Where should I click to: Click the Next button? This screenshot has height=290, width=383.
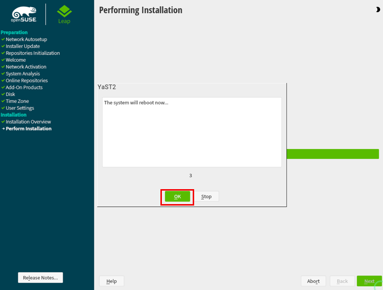click(x=370, y=281)
